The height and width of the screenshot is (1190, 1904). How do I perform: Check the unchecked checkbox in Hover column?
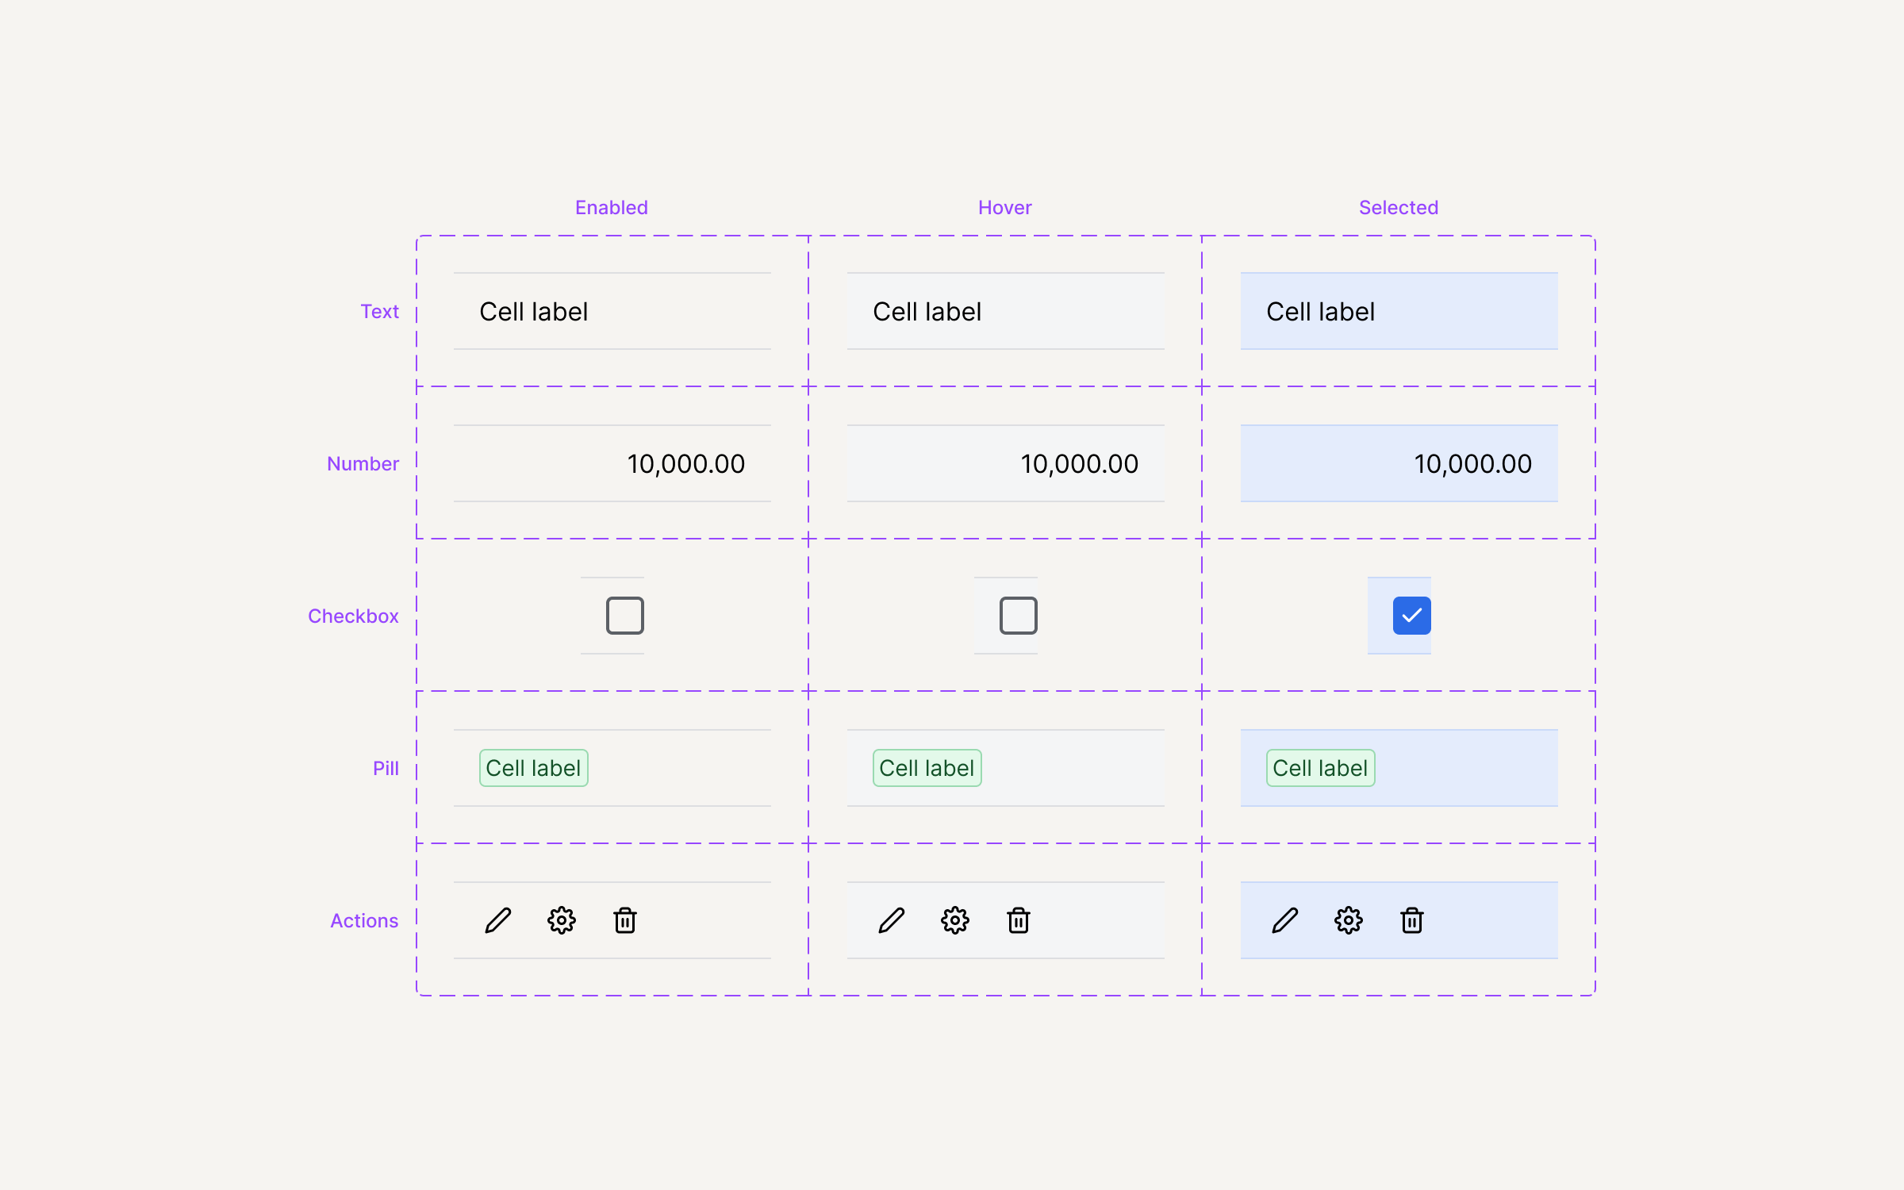tap(1019, 616)
